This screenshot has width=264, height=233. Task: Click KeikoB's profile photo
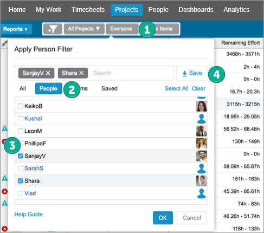click(202, 106)
